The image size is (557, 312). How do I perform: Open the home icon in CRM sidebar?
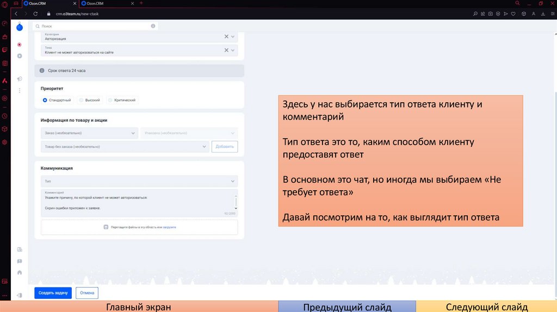[x=20, y=273]
